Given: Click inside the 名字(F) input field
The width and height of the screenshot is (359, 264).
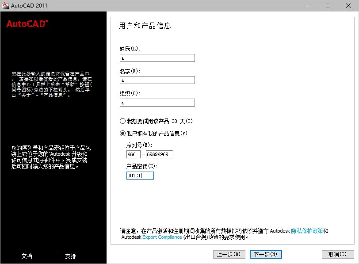Looking at the screenshot, I should tap(157, 80).
